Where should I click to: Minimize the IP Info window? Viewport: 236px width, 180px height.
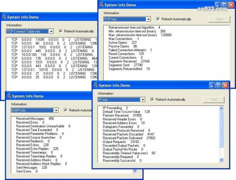click(212, 85)
